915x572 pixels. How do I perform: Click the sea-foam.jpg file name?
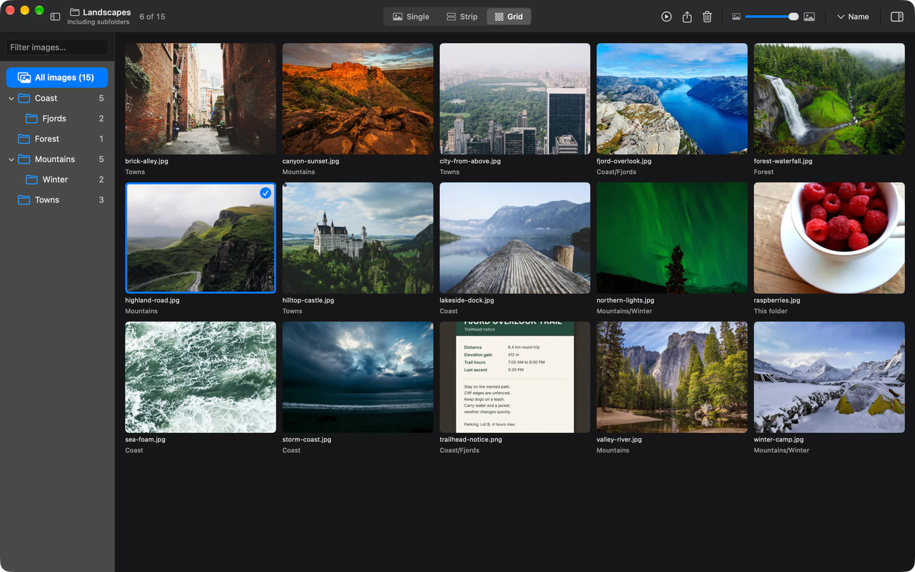pyautogui.click(x=145, y=440)
